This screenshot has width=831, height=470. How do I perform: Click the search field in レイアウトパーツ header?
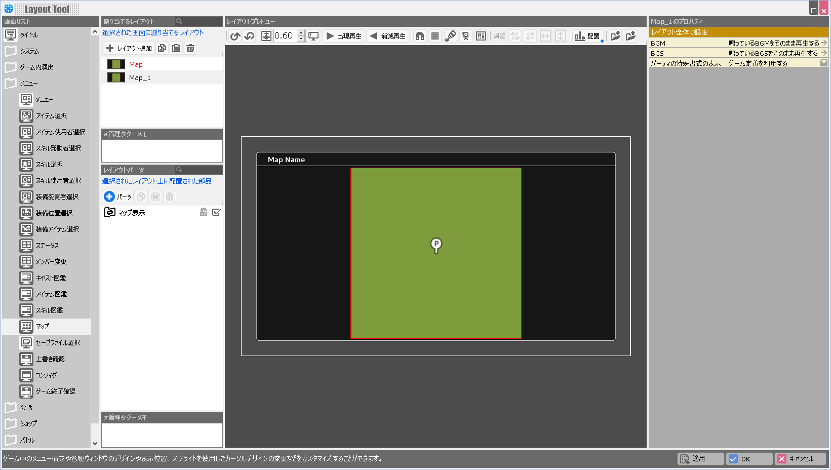(198, 170)
